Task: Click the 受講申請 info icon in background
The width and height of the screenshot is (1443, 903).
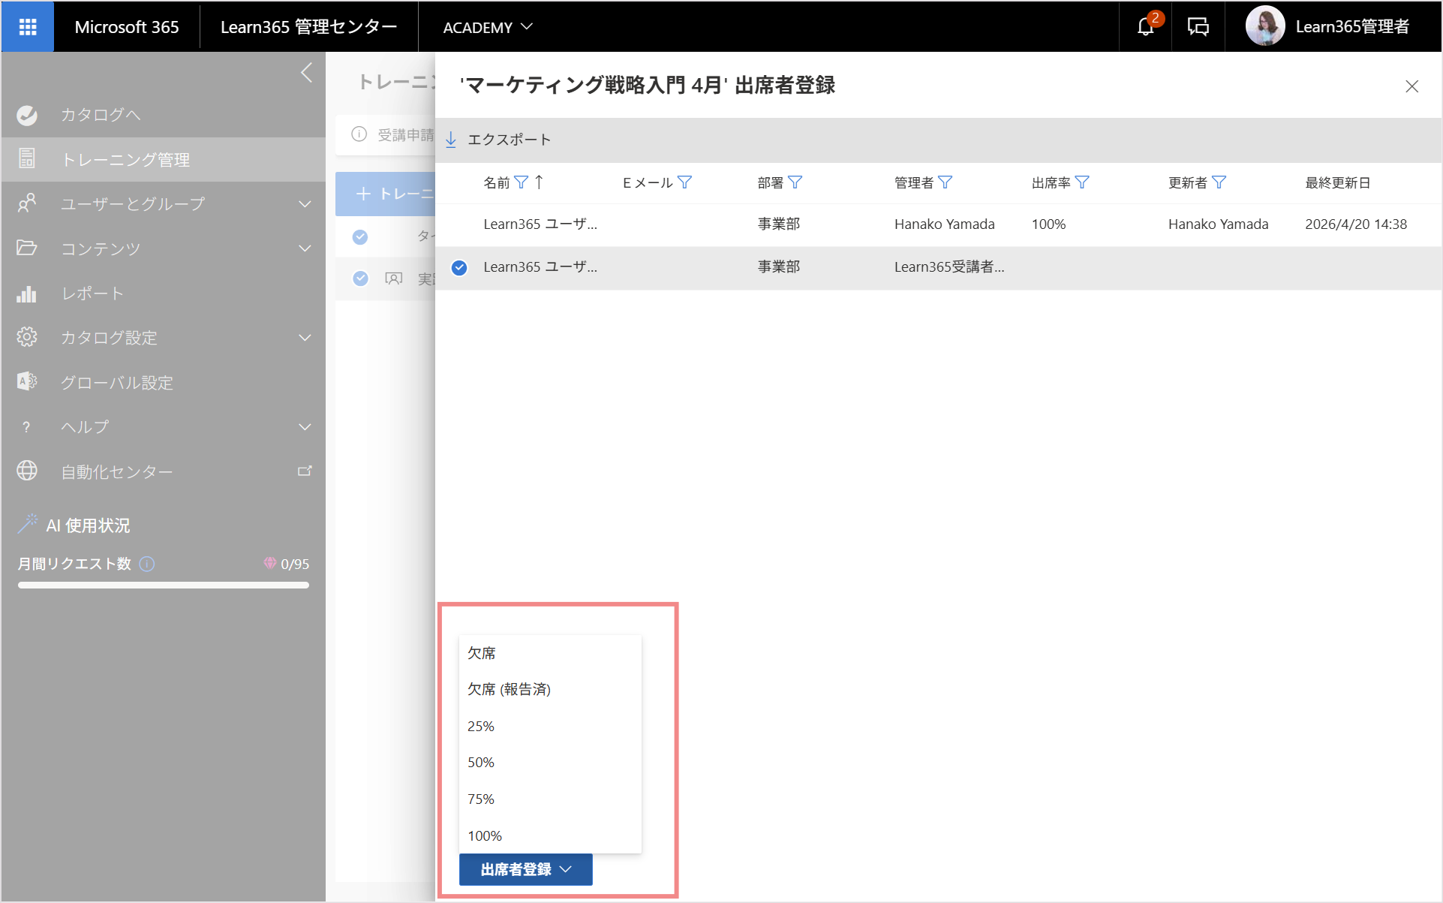Action: 359,134
